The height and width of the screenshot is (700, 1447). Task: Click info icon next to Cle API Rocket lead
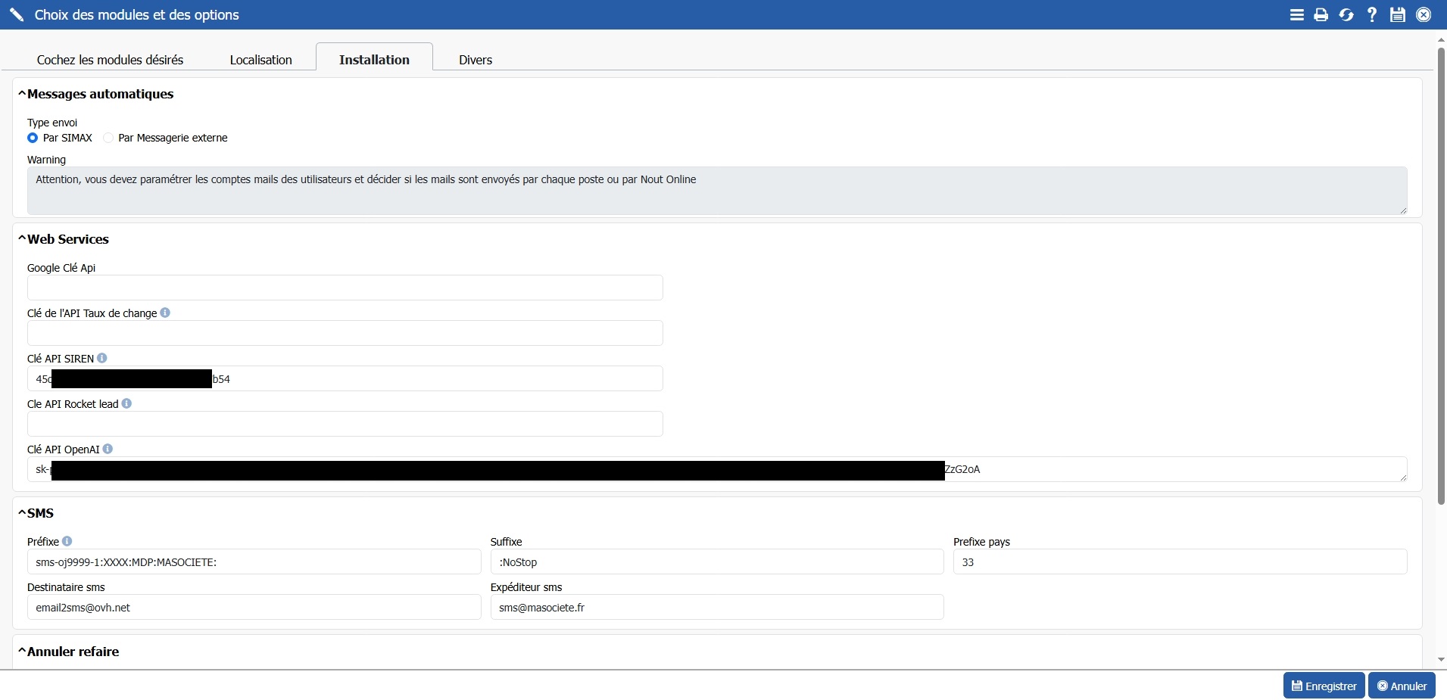point(126,403)
